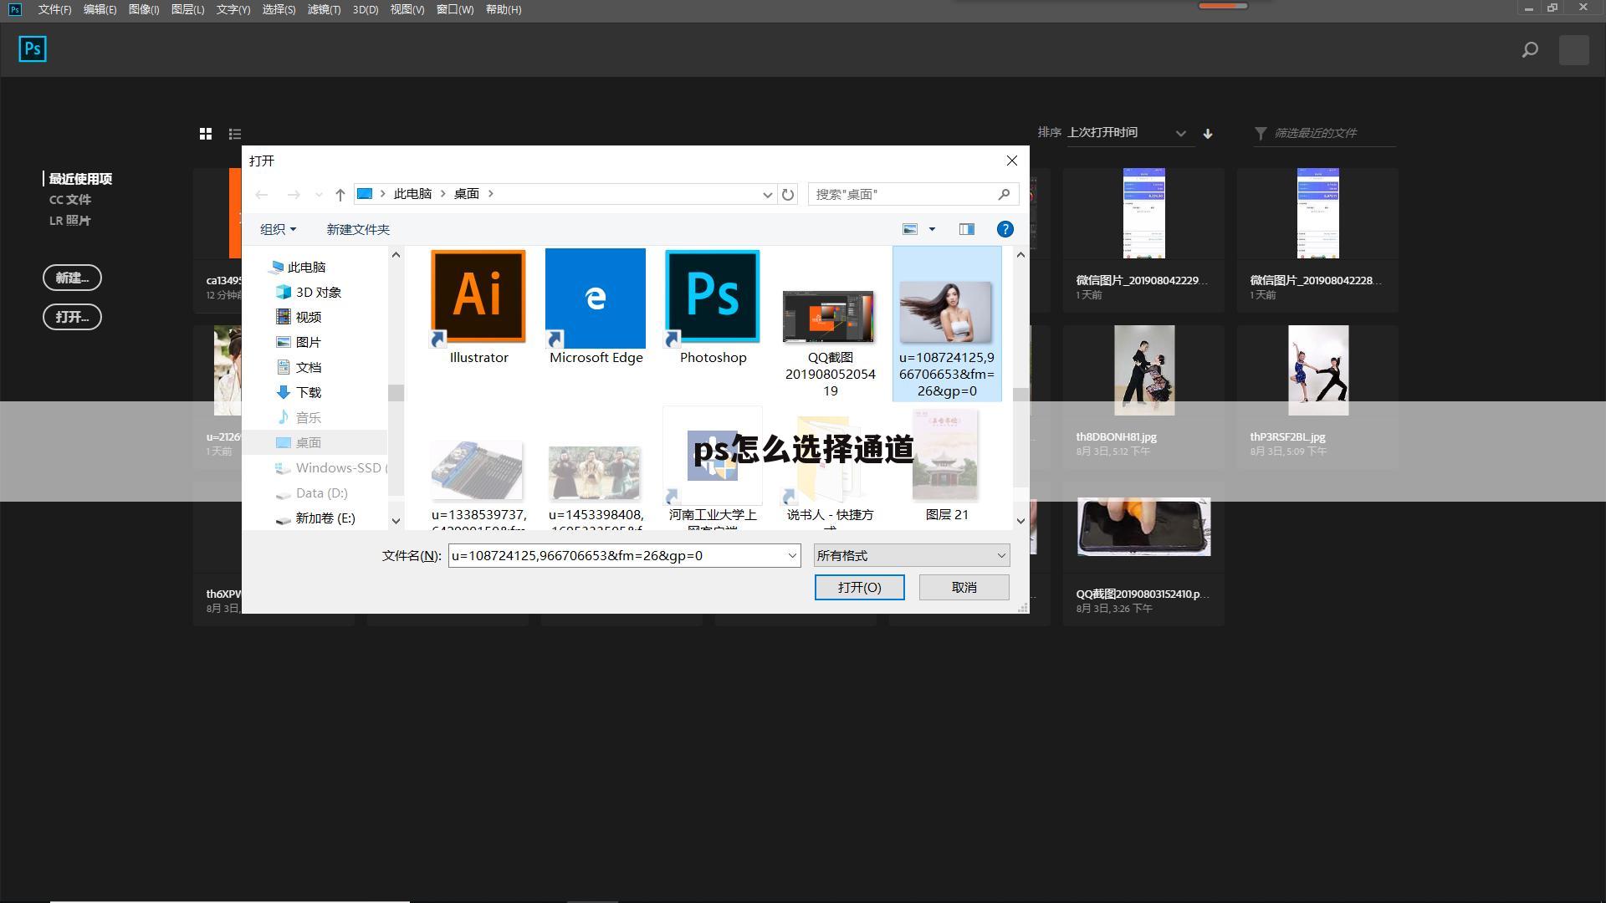The image size is (1606, 903).
Task: Select 下载 in the navigation tree
Action: click(x=308, y=393)
